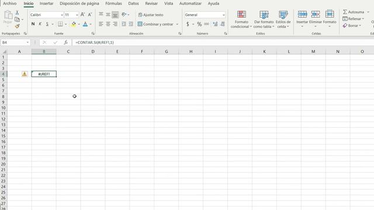Click the fx insert function icon

click(x=65, y=43)
